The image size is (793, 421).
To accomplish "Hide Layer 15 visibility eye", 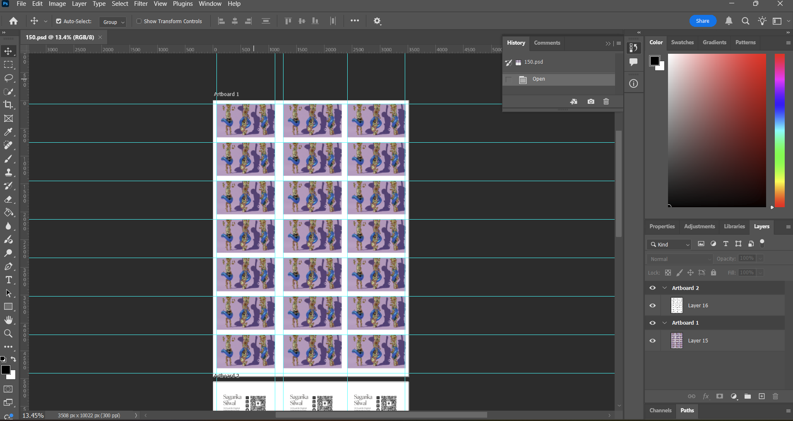I will point(653,341).
